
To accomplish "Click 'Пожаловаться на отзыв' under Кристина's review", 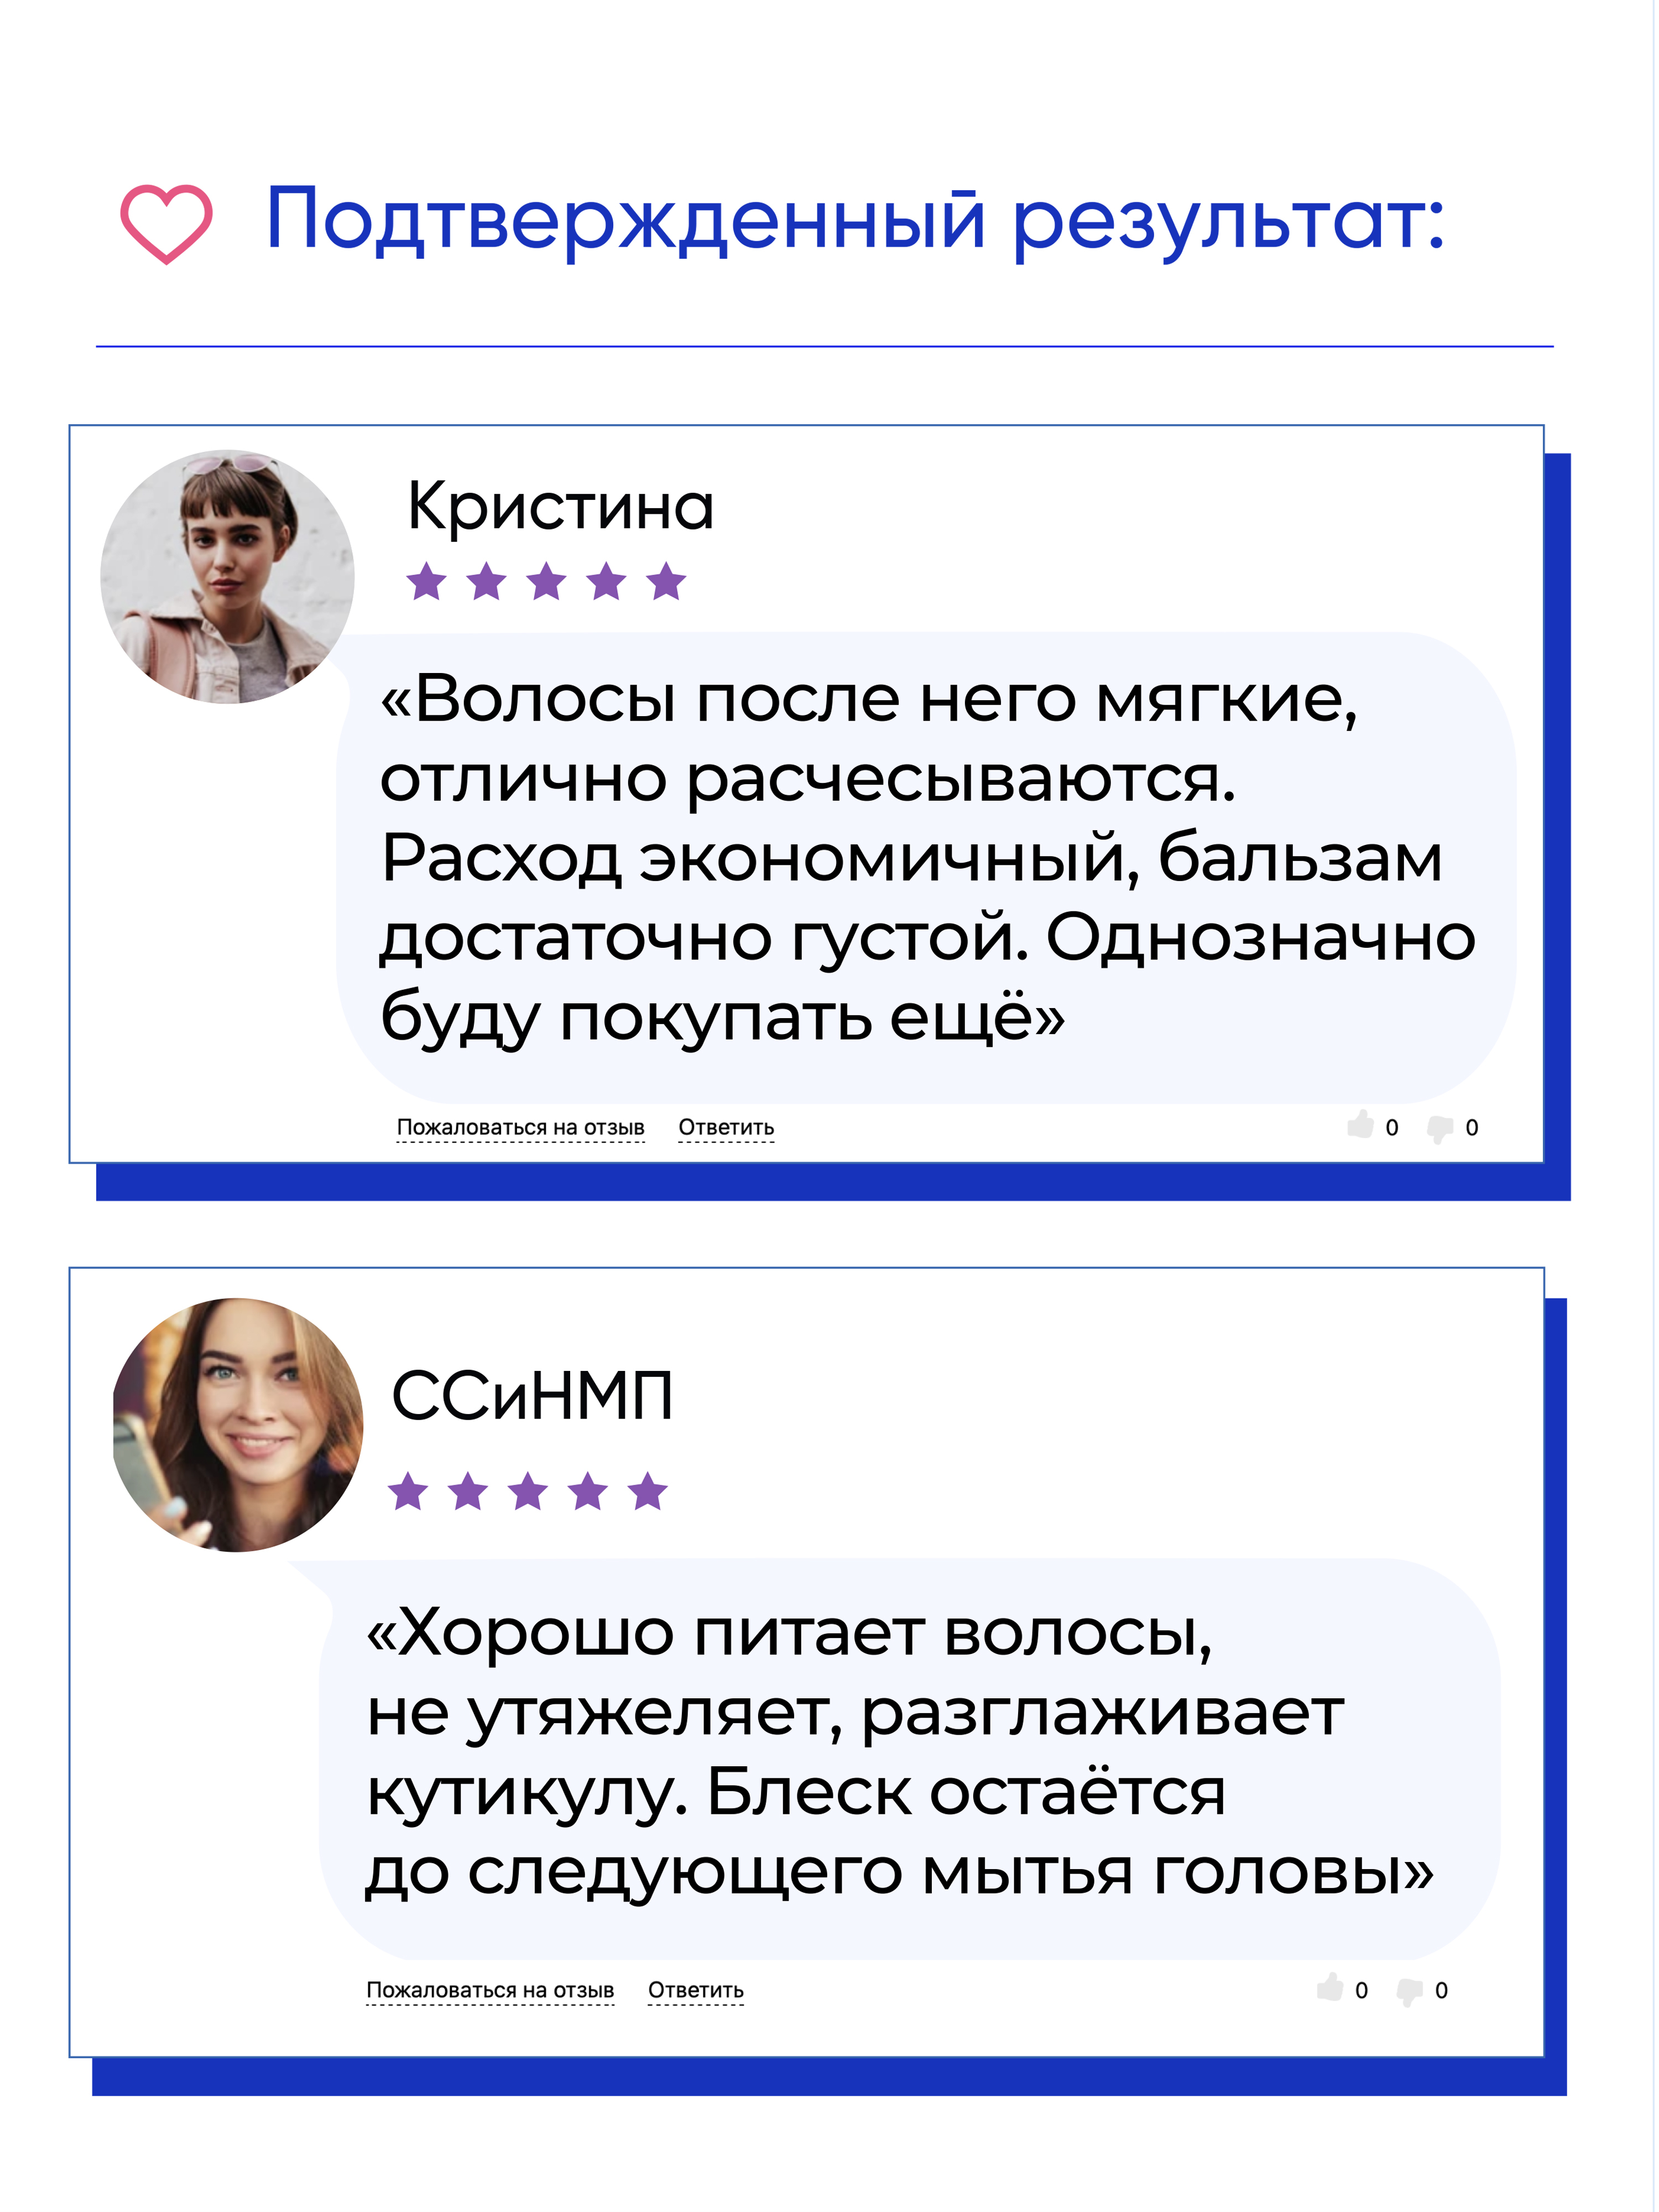I will [520, 1128].
